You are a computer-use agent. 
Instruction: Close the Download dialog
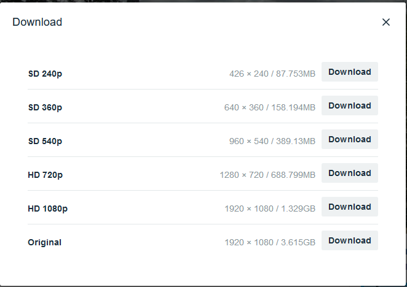pos(386,22)
